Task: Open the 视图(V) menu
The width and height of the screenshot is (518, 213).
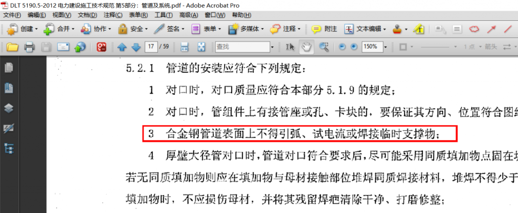Action: click(x=62, y=15)
